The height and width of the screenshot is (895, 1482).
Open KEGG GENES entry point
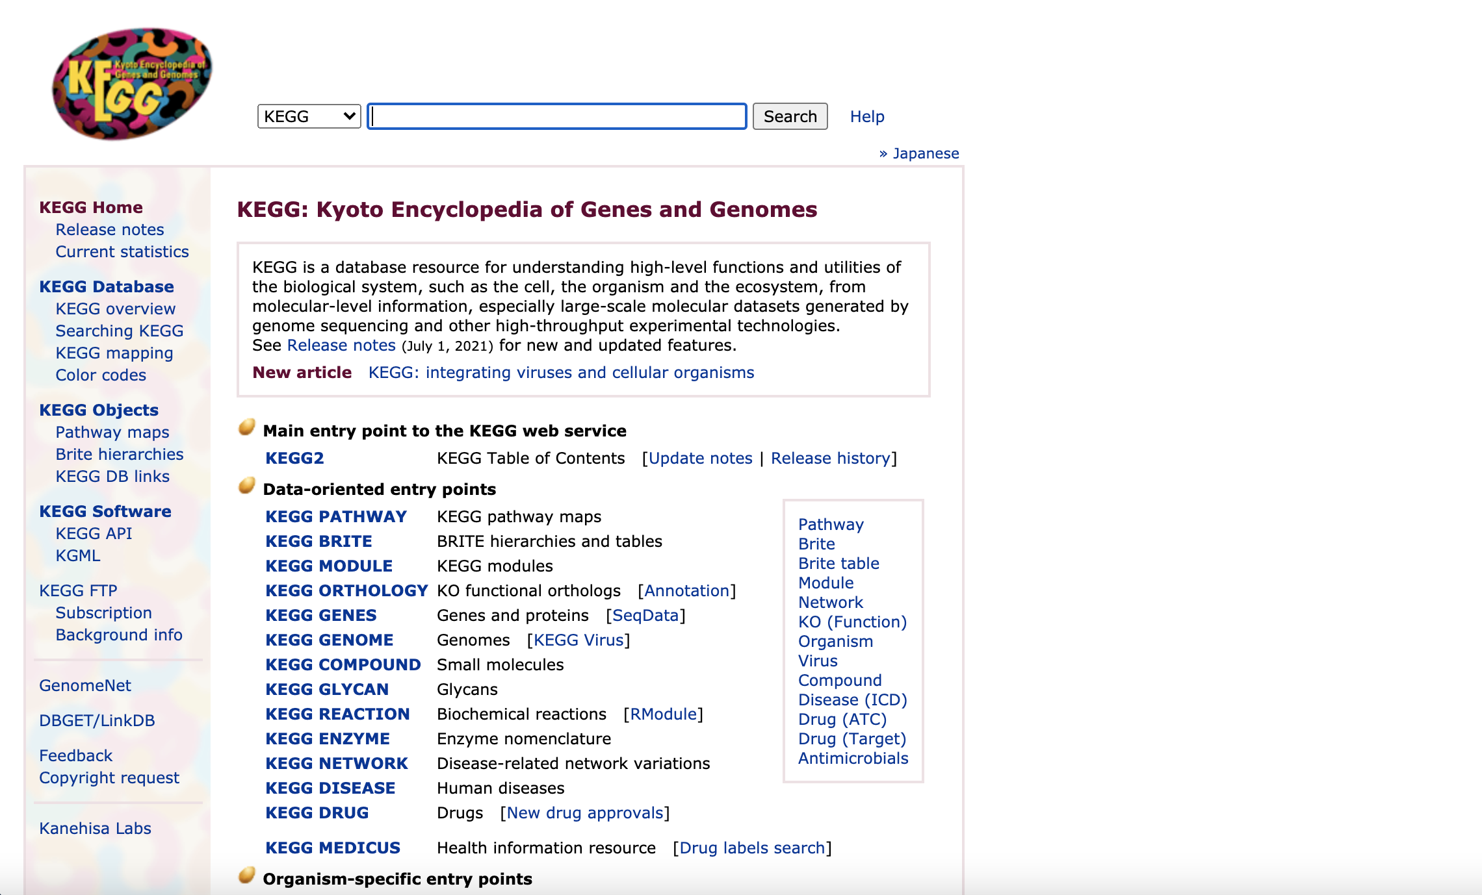(x=321, y=615)
